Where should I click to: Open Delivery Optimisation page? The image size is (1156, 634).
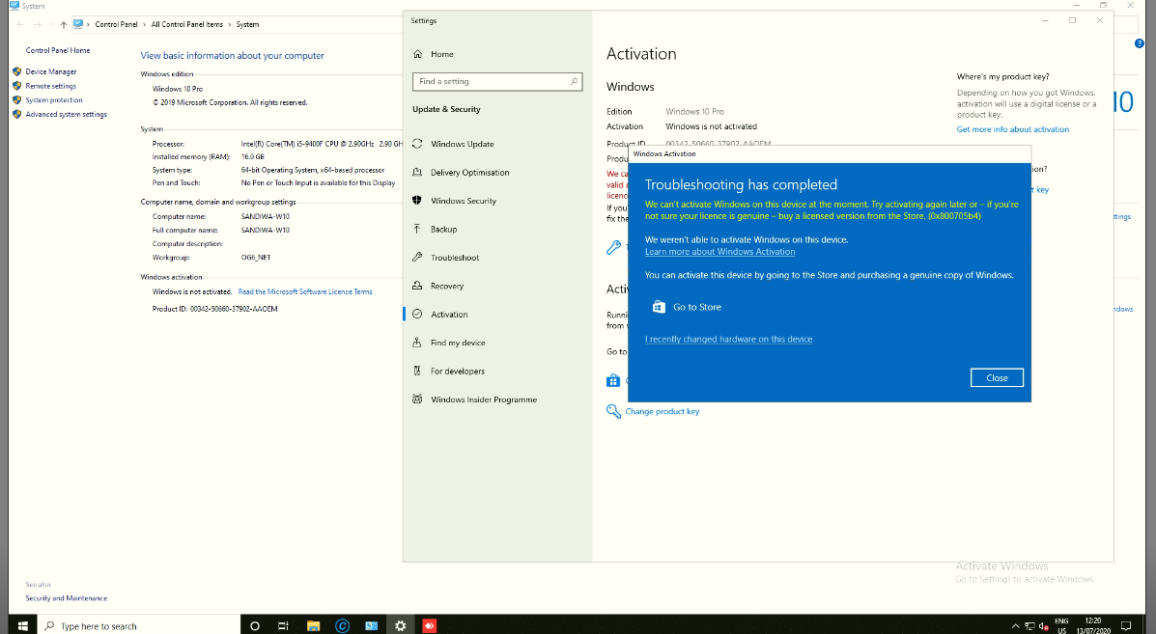pyautogui.click(x=469, y=173)
